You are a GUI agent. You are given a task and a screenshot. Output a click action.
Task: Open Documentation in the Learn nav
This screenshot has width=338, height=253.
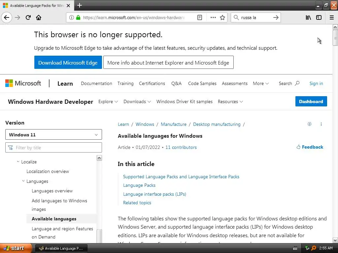[x=96, y=83]
